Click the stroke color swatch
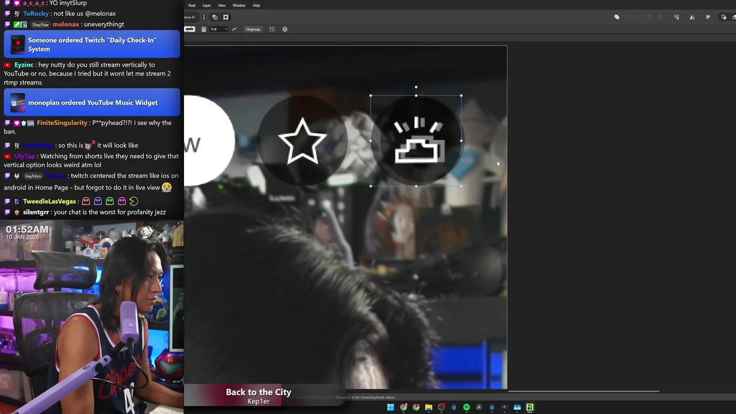 [190, 29]
